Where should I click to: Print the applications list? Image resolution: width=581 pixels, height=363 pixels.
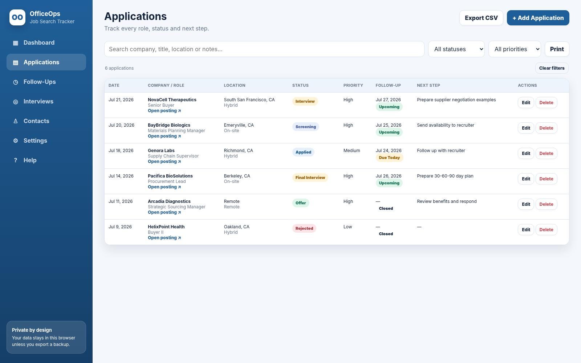coord(557,49)
